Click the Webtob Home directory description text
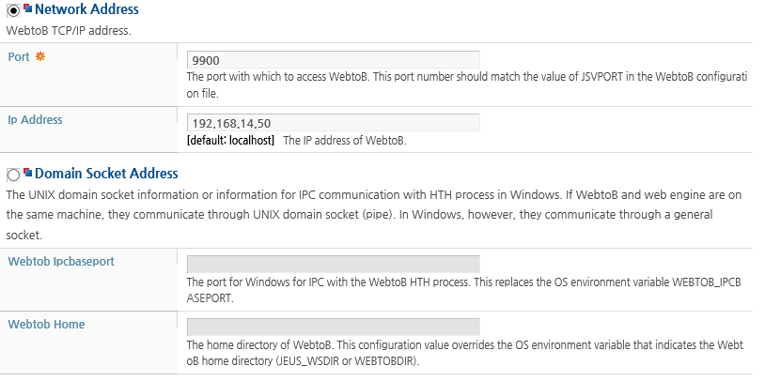The width and height of the screenshot is (765, 381). point(465,353)
